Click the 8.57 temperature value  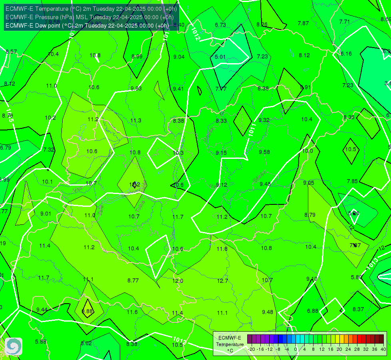(11, 52)
